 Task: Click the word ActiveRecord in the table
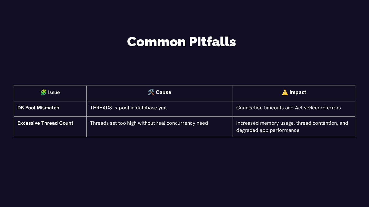pos(310,108)
